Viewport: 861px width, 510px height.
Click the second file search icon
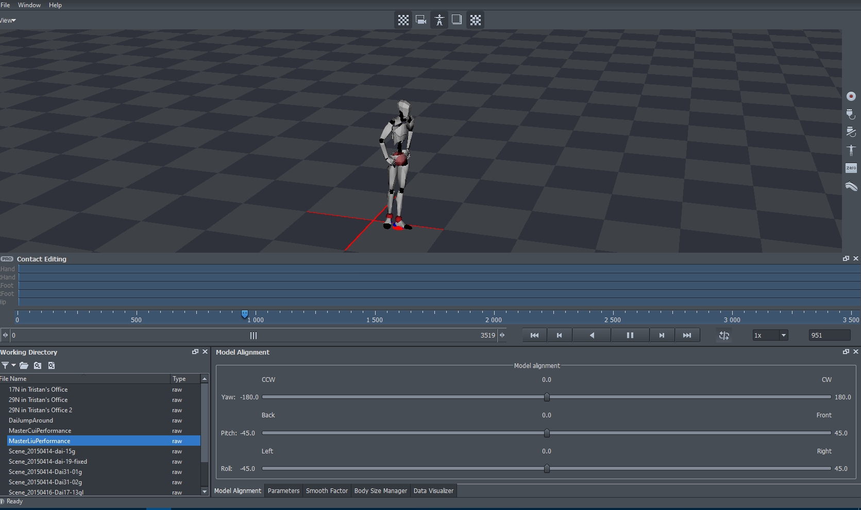(x=52, y=365)
